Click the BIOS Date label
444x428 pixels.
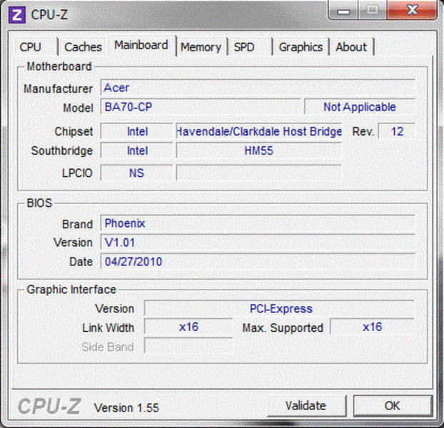click(81, 262)
